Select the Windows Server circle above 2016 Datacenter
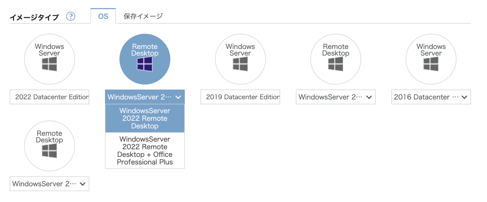 click(431, 59)
